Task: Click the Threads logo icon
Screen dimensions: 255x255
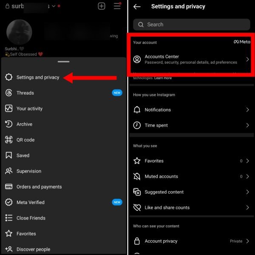Action: (x=8, y=93)
